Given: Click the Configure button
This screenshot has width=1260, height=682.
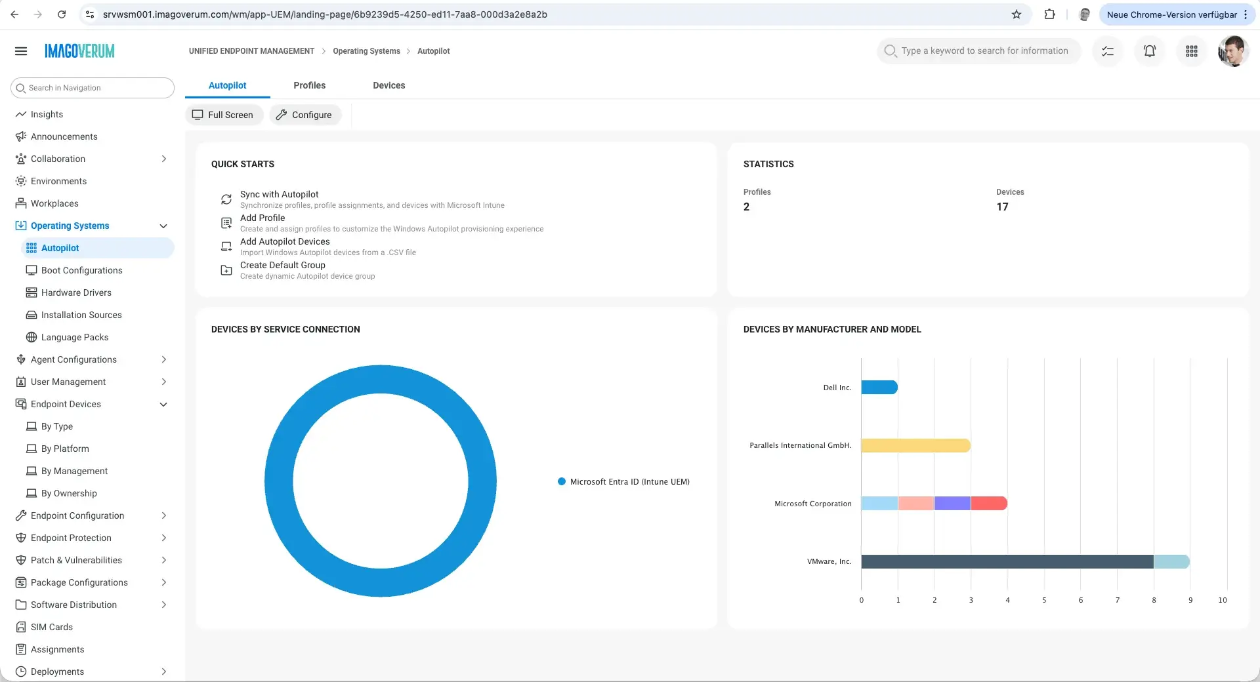Looking at the screenshot, I should pyautogui.click(x=305, y=115).
